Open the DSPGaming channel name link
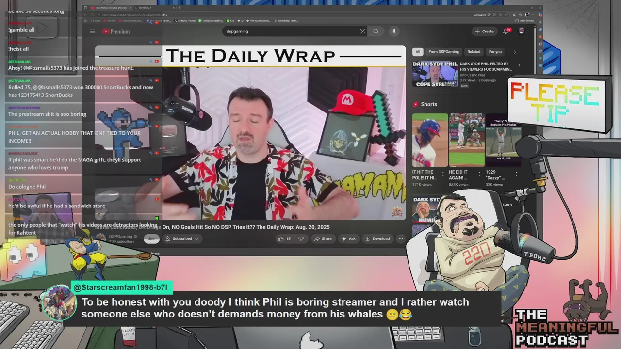Image resolution: width=621 pixels, height=349 pixels. [x=121, y=236]
